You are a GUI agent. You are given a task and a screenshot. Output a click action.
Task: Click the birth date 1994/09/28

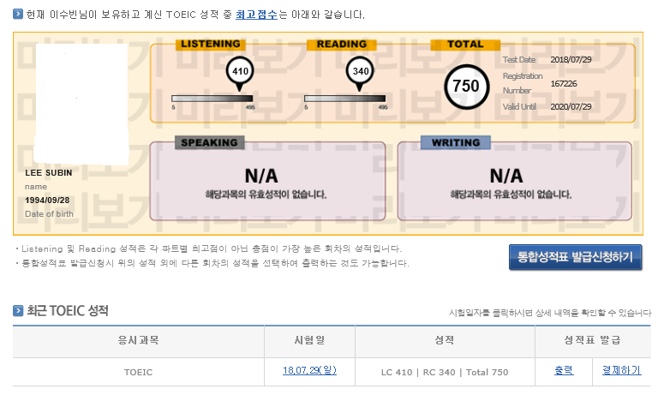click(47, 200)
